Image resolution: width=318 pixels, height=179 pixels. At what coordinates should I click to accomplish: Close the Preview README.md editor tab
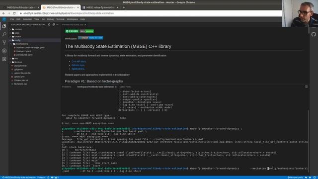tap(85, 25)
